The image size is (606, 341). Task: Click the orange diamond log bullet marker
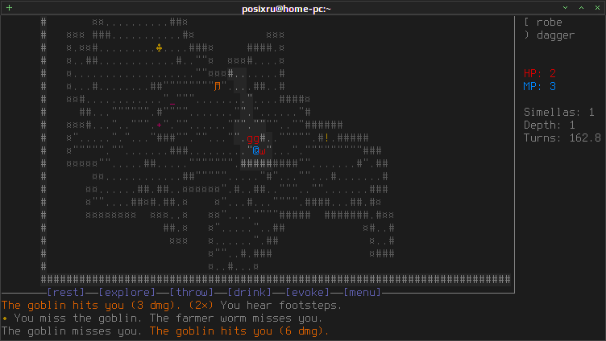tap(5, 318)
